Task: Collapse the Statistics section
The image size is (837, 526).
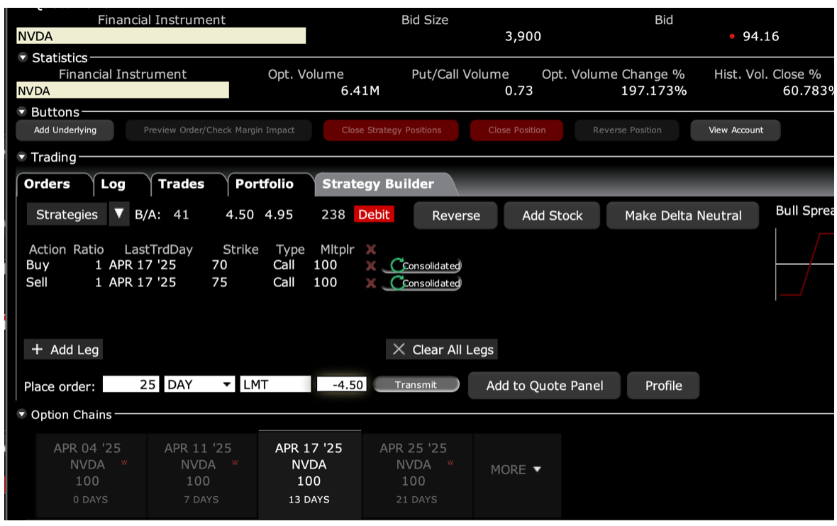Action: pos(23,57)
